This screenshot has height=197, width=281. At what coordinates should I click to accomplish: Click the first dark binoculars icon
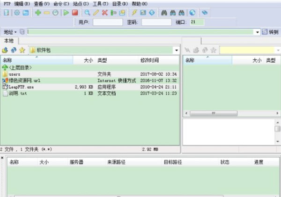164,13
